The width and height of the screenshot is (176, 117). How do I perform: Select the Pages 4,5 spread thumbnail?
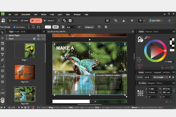pos(25,94)
